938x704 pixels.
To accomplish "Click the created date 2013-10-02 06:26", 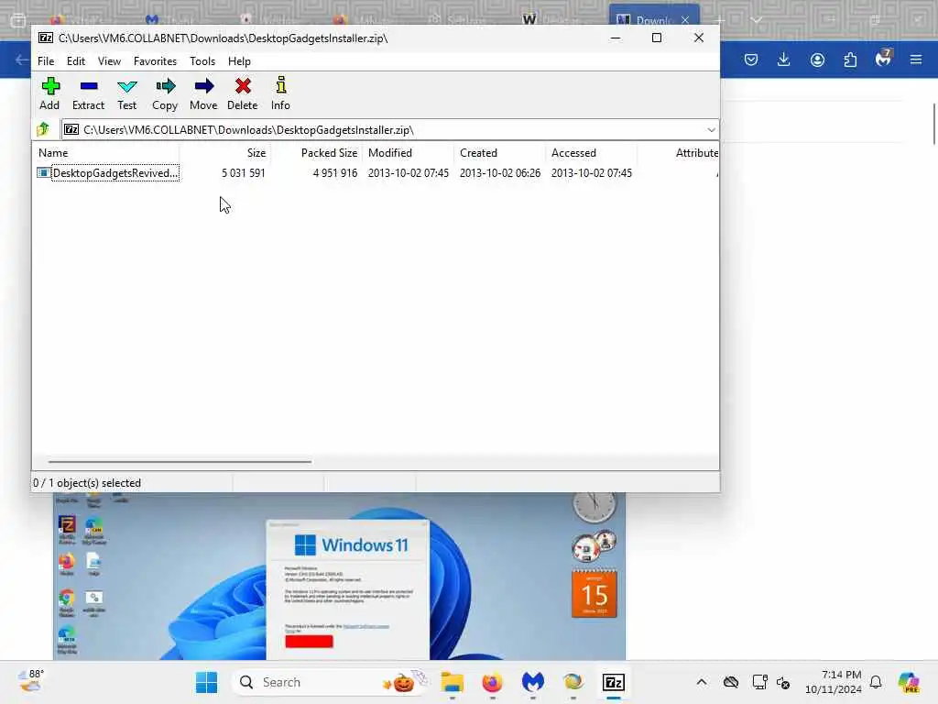I will pos(500,173).
